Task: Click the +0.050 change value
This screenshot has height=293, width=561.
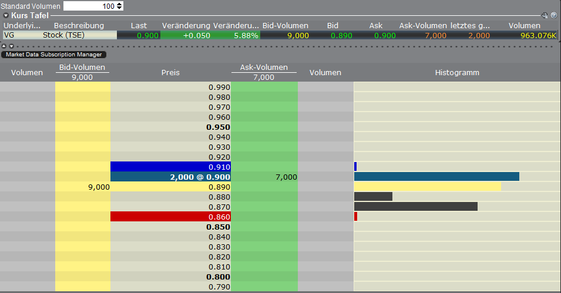Action: click(196, 35)
